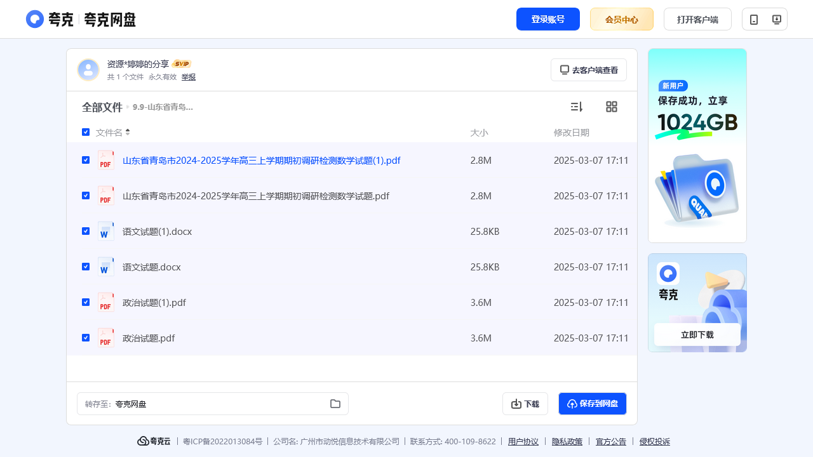Click PDF icon of 政治试题(1).pdf
Viewport: 813px width, 457px height.
tap(106, 302)
